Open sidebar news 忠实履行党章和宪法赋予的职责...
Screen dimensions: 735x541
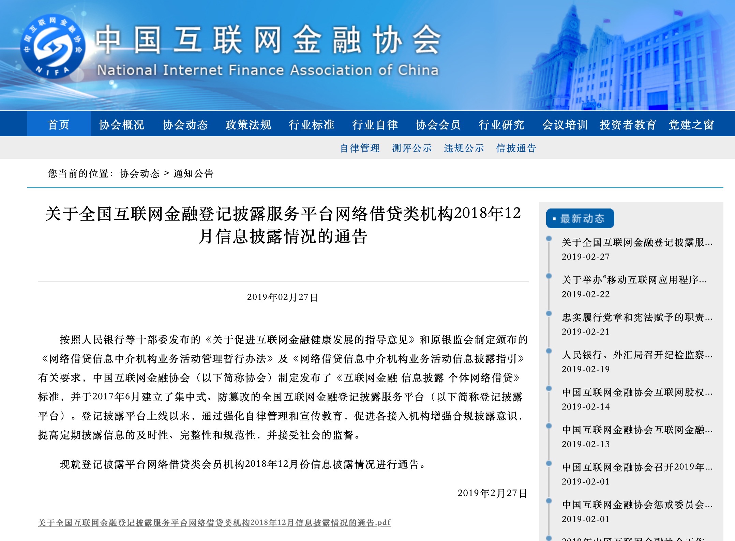[637, 318]
